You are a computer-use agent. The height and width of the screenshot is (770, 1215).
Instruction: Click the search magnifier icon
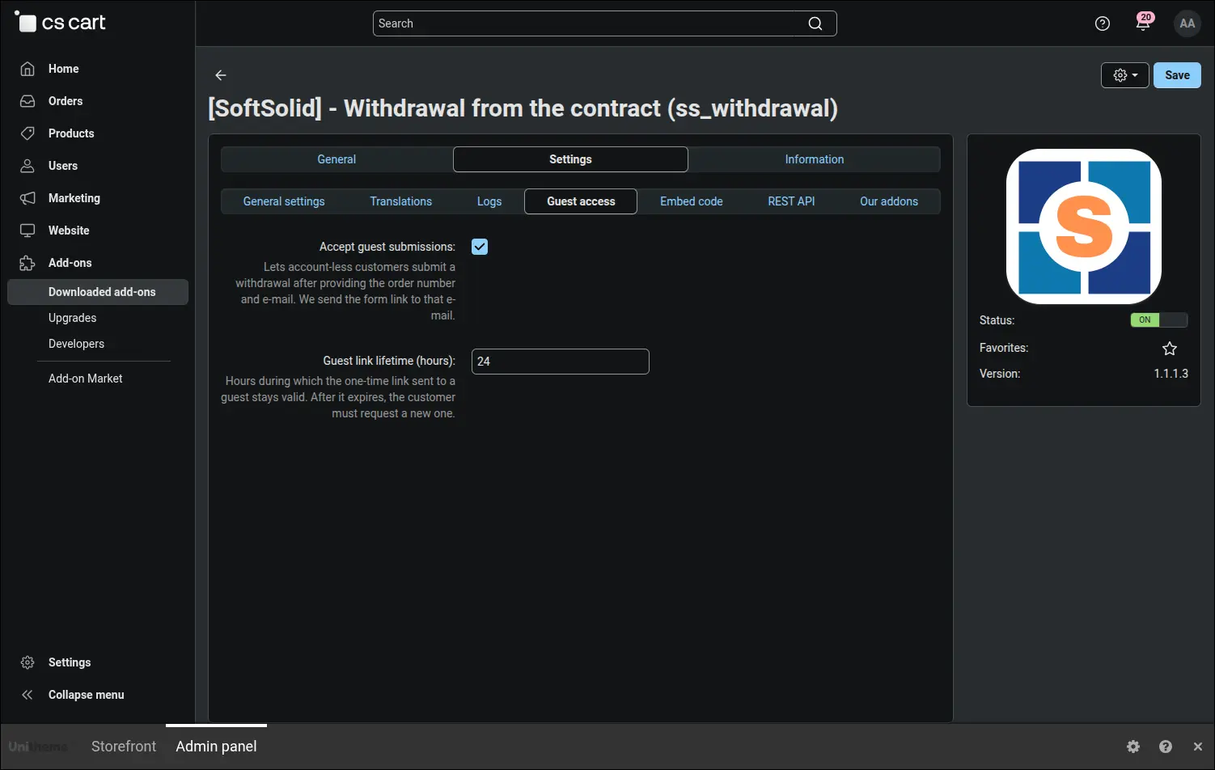(x=815, y=23)
